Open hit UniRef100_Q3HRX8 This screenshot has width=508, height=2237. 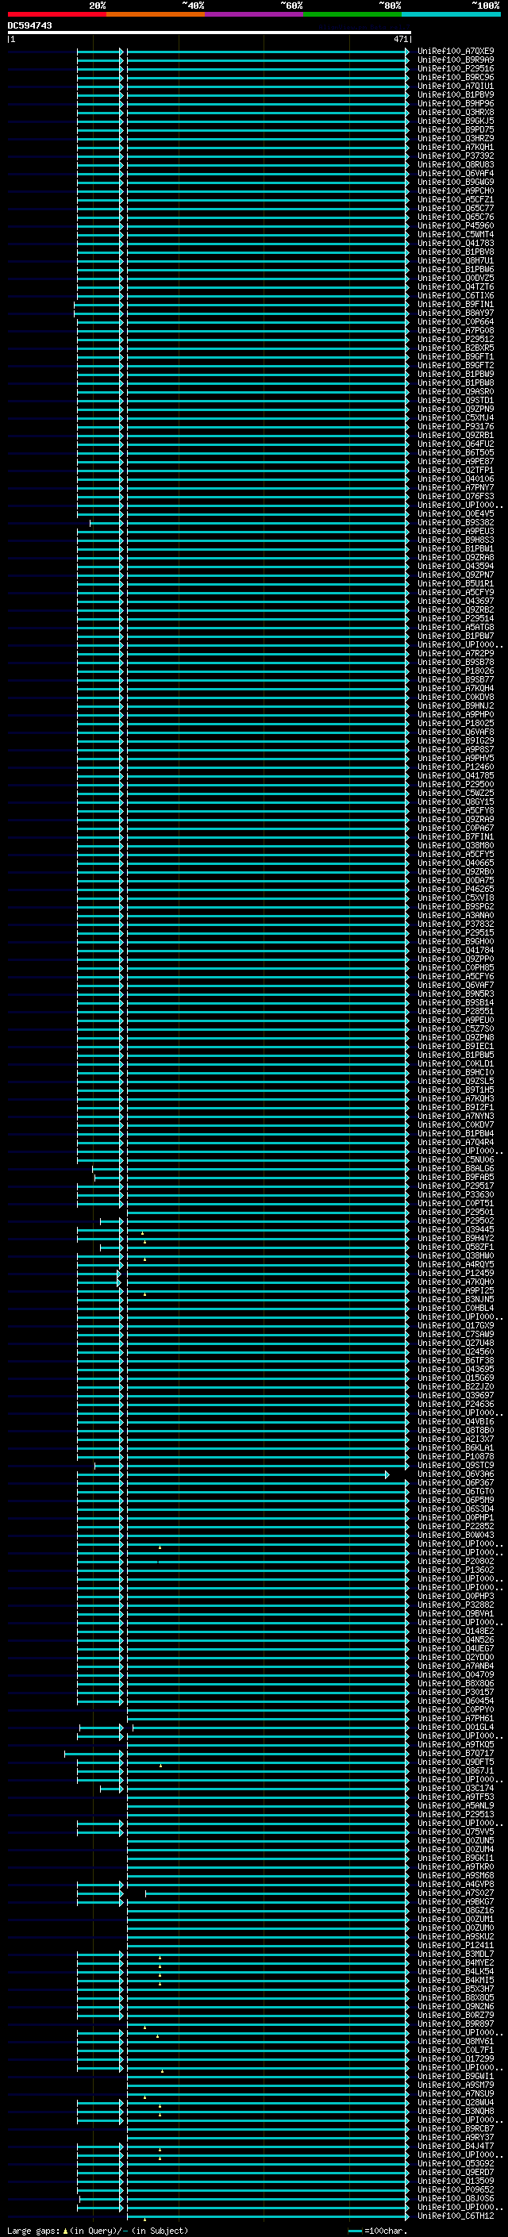point(456,112)
